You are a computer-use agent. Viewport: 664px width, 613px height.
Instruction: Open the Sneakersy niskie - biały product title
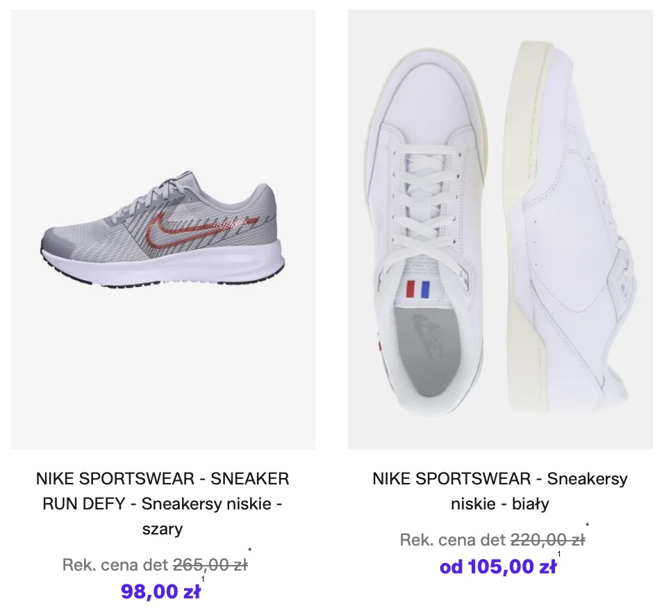(x=500, y=491)
